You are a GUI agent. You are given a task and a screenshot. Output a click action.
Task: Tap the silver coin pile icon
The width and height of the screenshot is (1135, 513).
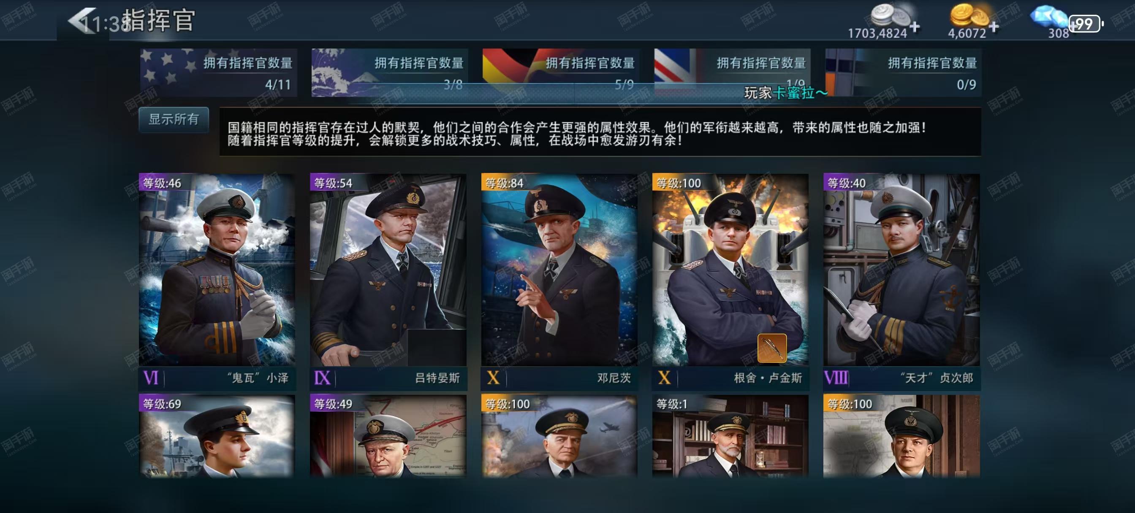point(890,16)
